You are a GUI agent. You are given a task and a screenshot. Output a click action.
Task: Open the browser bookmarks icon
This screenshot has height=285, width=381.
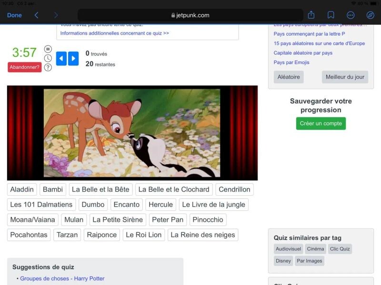(331, 15)
